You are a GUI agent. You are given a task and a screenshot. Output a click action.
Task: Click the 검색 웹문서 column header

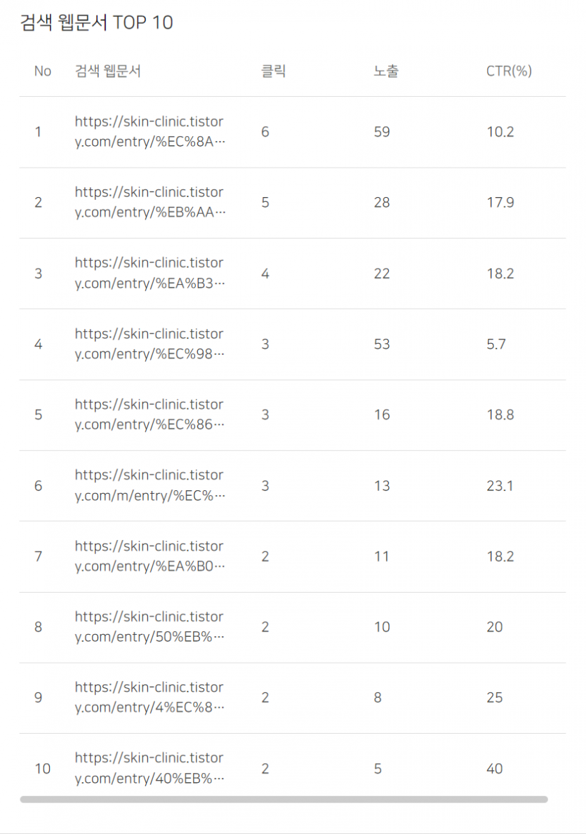(107, 71)
